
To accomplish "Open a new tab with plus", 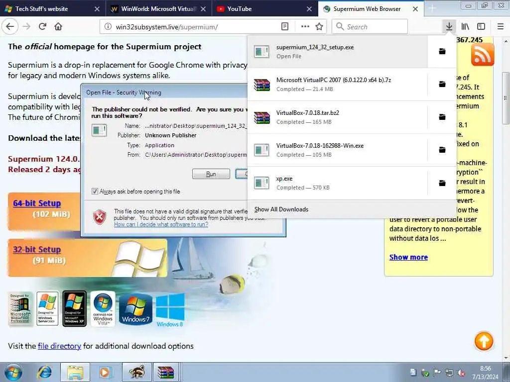I will tap(432, 9).
